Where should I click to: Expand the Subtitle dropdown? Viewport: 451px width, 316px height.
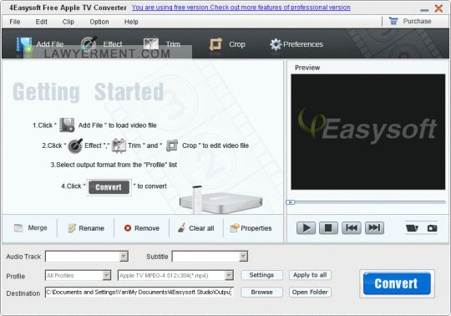coord(243,256)
